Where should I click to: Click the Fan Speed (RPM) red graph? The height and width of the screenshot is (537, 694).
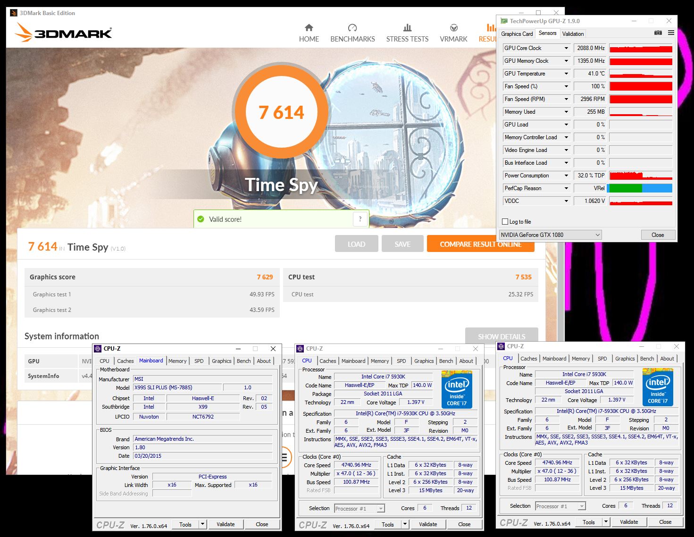(x=641, y=99)
